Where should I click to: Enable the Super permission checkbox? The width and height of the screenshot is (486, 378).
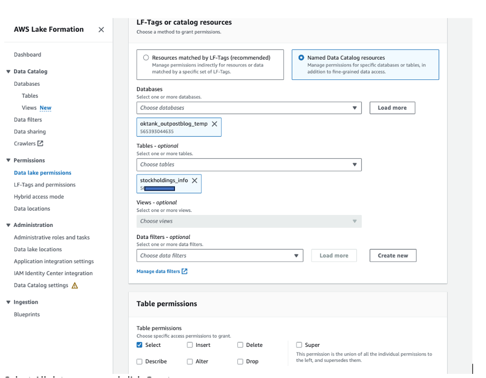pyautogui.click(x=299, y=345)
